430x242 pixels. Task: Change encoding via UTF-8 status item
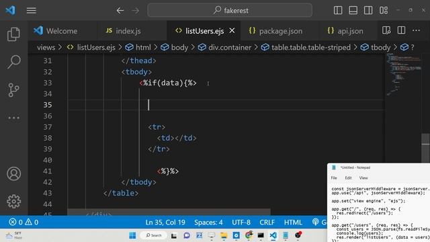pos(241,223)
